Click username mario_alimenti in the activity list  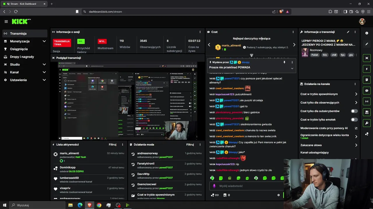[x=69, y=153]
